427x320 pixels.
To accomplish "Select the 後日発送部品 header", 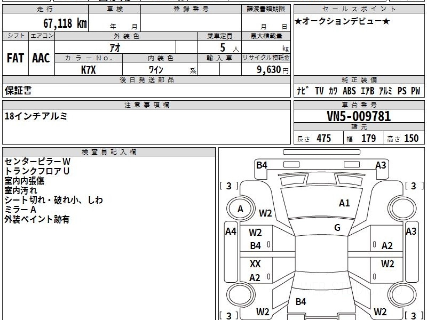I will (147, 80).
